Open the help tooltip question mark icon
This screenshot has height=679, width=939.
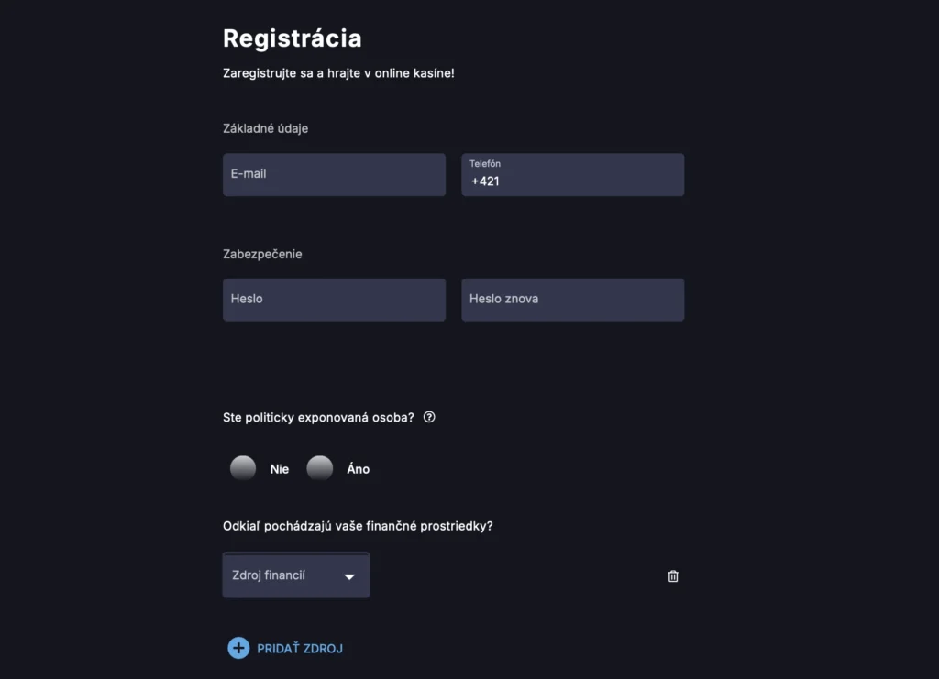click(428, 417)
